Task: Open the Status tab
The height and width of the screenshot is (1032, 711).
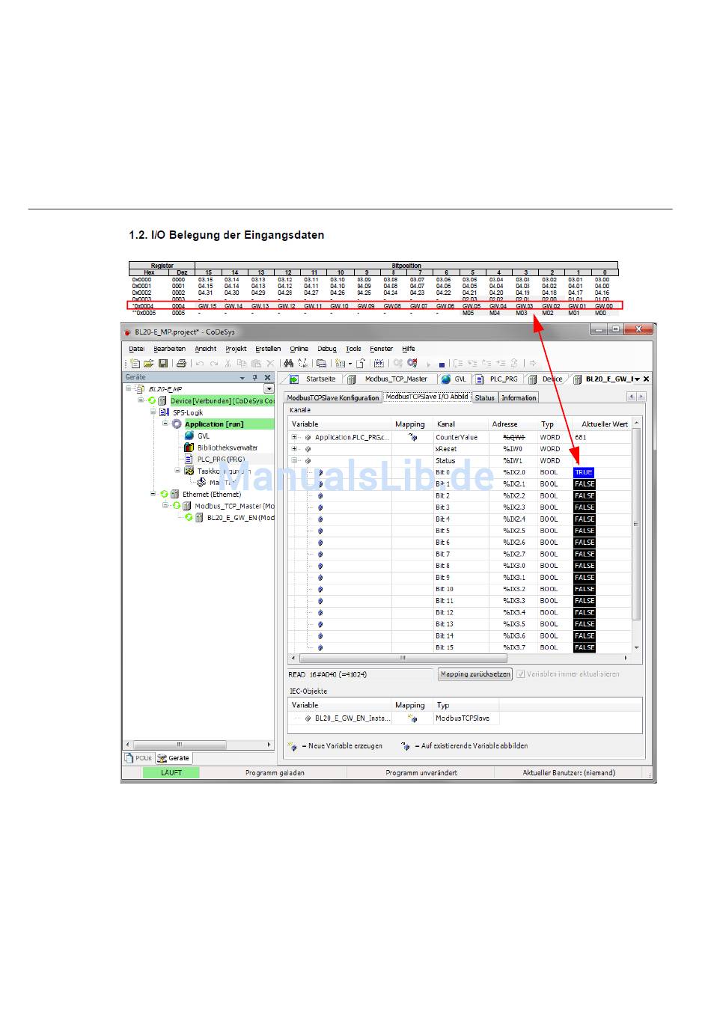Action: 485,398
